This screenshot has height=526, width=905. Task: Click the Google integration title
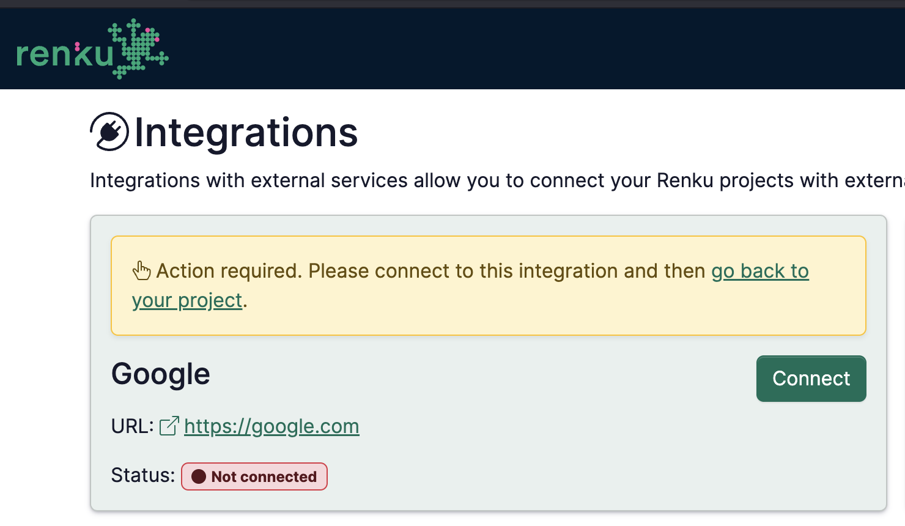click(x=161, y=374)
